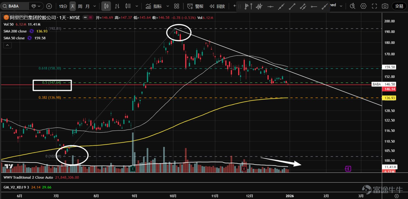The width and height of the screenshot is (408, 199).
Task: Select WWV Traditional 2 Close Auto legend
Action: pyautogui.click(x=28, y=177)
